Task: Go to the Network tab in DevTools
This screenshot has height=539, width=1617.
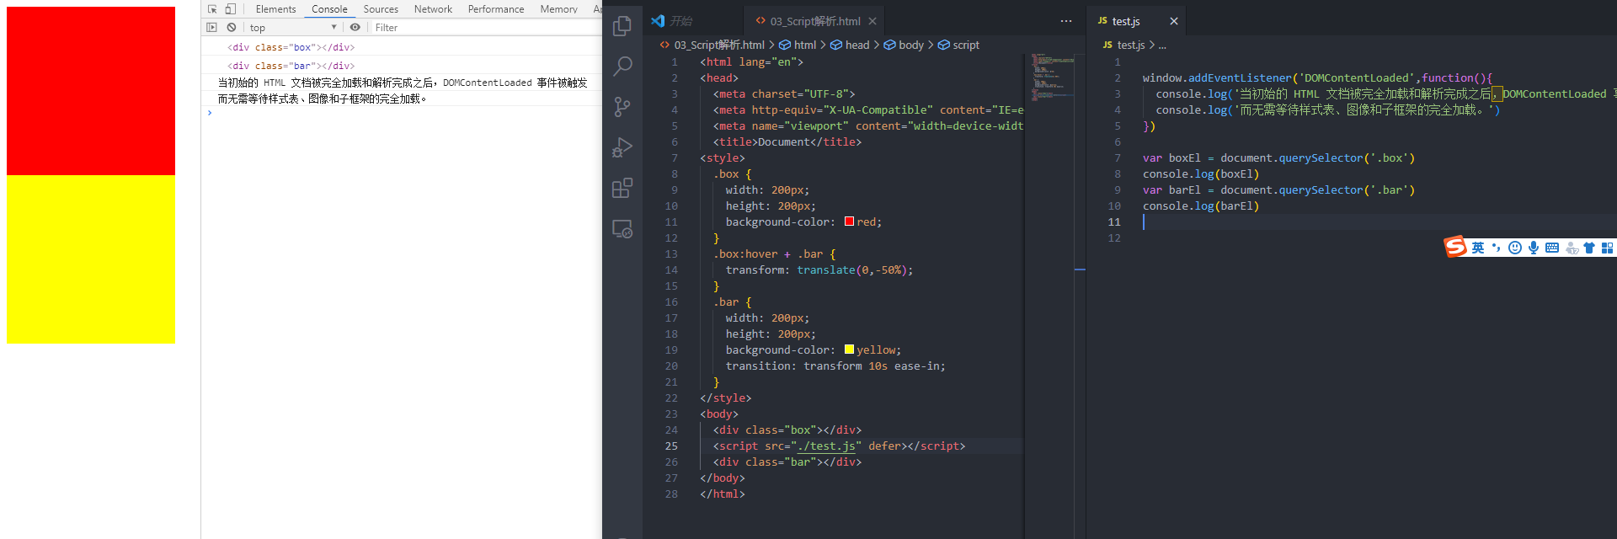Action: tap(433, 9)
